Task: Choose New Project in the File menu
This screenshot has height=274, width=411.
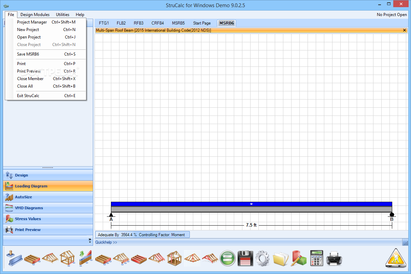Action: point(46,30)
